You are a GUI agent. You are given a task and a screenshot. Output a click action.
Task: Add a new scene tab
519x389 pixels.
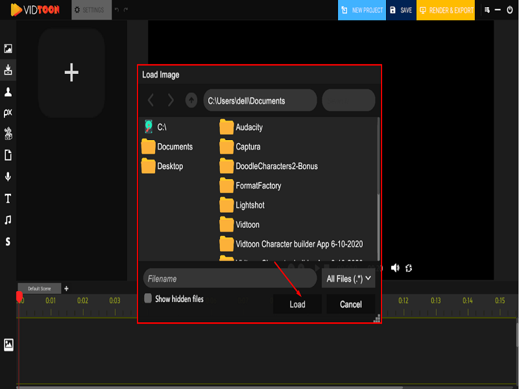click(67, 289)
